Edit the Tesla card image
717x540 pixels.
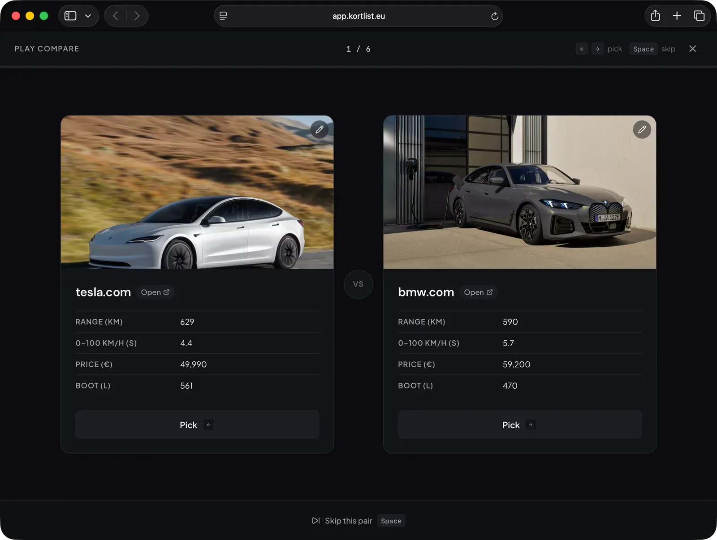click(320, 130)
